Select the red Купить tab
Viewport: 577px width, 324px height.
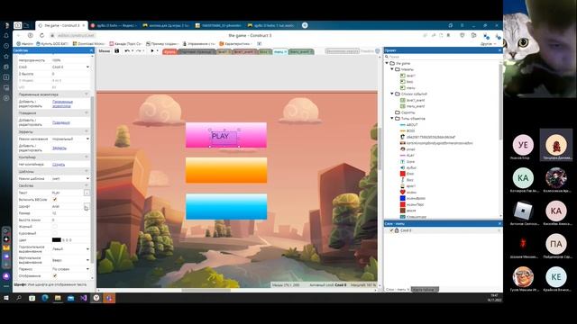coord(169,52)
